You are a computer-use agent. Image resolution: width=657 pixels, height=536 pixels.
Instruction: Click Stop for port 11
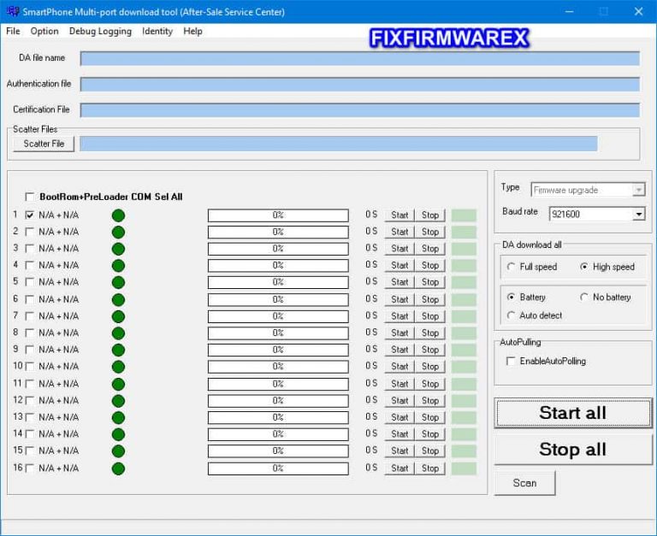click(430, 384)
